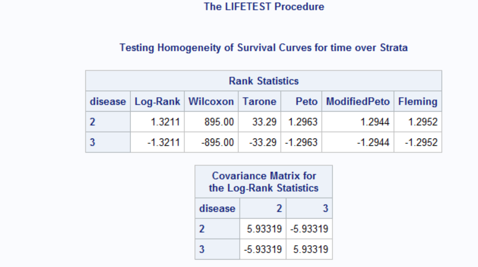Click Log-Rank value 1.3211 for disease 2
Screen dimensions: 478x267
(165, 122)
